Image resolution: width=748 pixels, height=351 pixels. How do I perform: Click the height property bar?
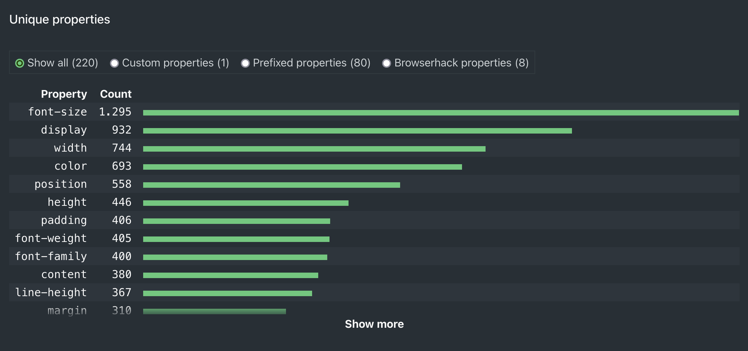(x=246, y=203)
